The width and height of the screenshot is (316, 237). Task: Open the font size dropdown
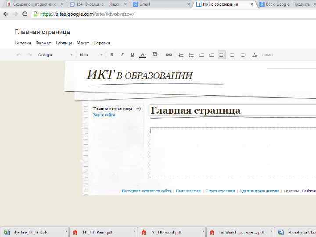(x=90, y=55)
